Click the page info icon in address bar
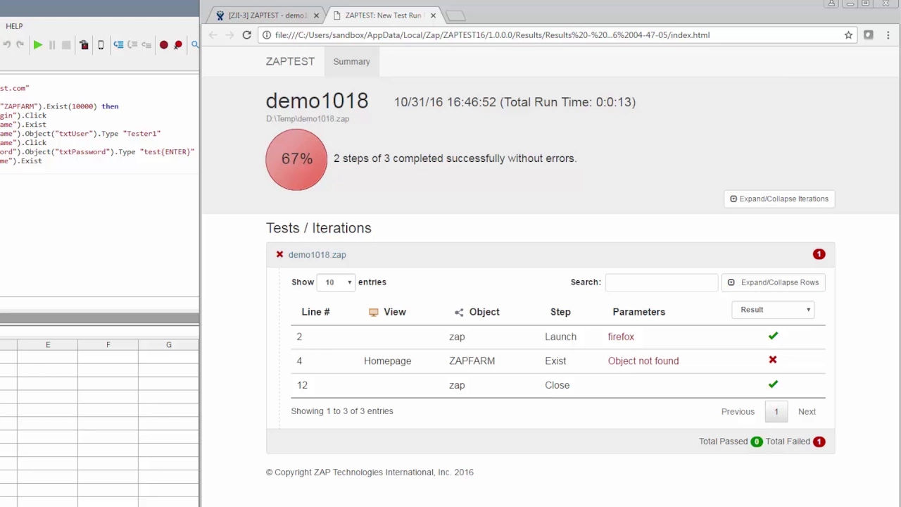 click(267, 35)
